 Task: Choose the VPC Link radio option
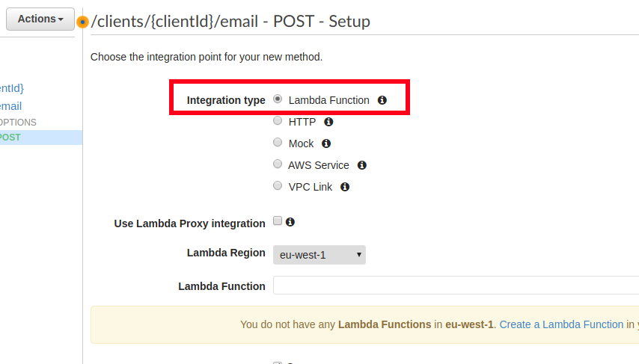tap(278, 185)
